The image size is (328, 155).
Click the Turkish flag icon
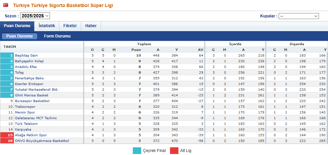[6, 5]
